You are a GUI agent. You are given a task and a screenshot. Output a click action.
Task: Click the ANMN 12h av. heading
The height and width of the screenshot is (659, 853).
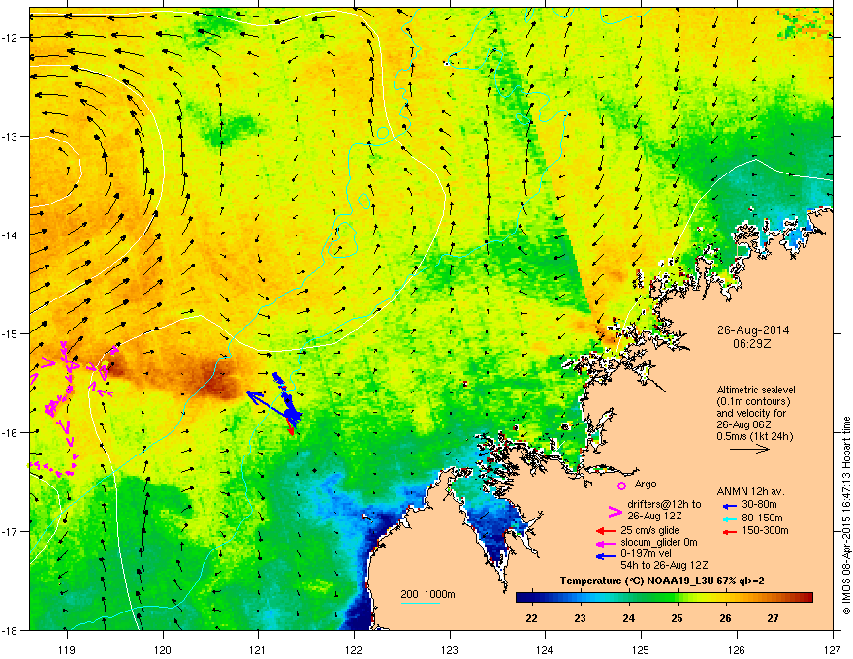(x=750, y=492)
